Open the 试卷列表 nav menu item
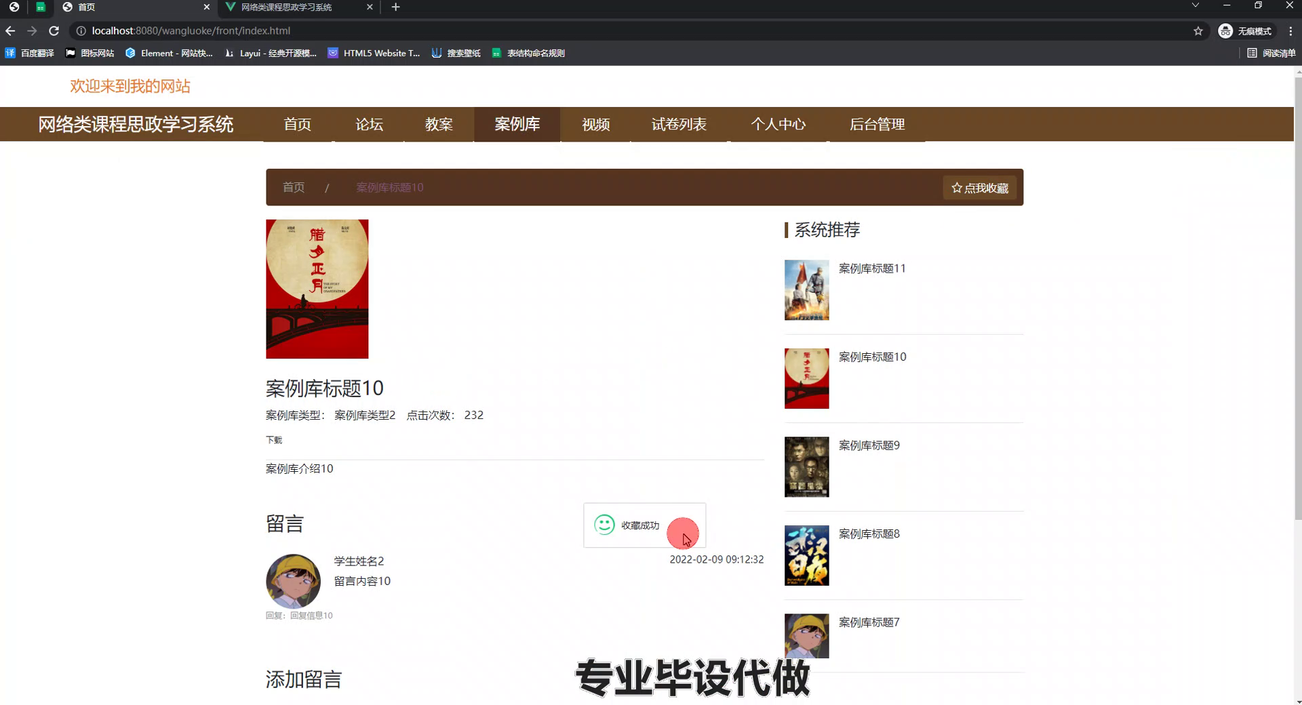 click(679, 124)
